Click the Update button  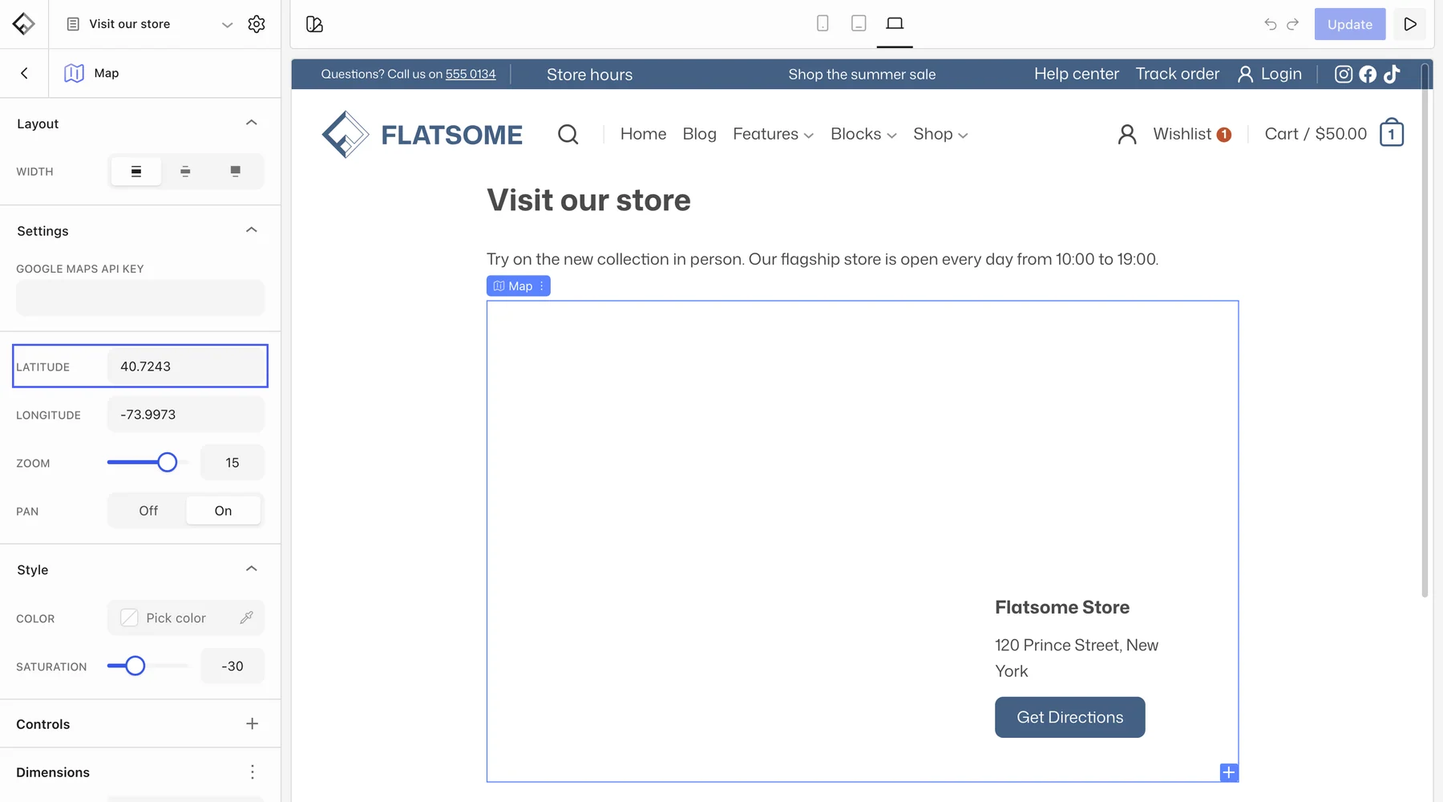tap(1350, 24)
